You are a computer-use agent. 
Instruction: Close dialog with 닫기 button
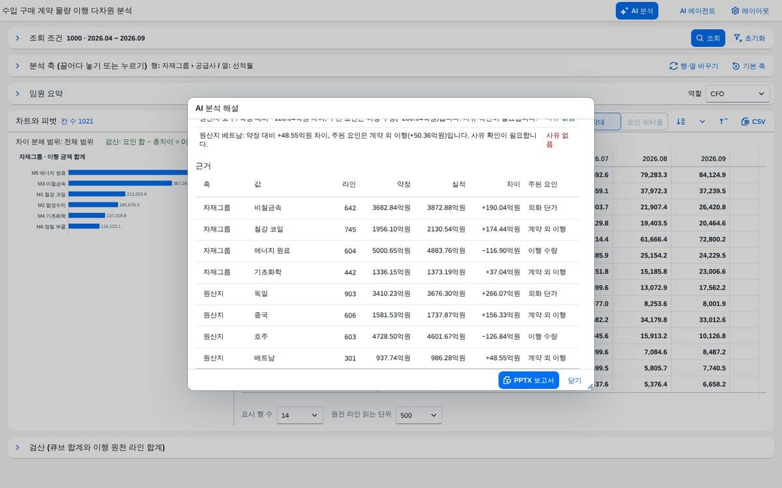tap(575, 380)
